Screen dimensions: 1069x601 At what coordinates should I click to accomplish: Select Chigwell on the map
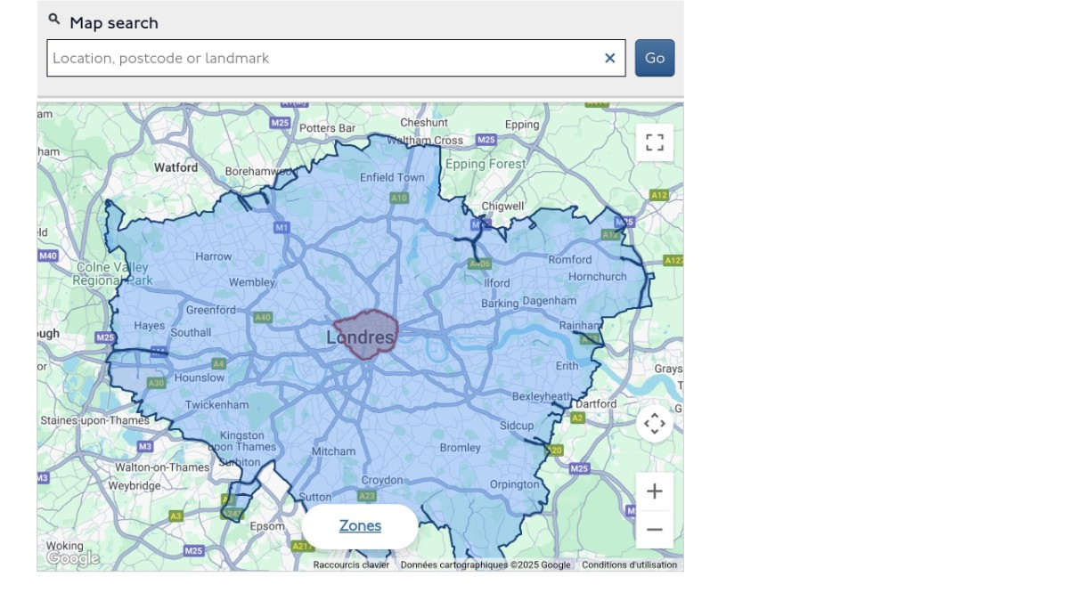tap(502, 207)
